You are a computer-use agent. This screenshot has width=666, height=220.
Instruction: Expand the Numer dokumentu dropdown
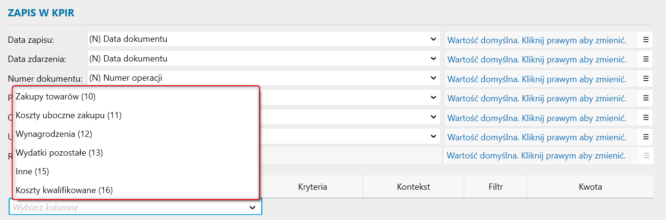433,78
